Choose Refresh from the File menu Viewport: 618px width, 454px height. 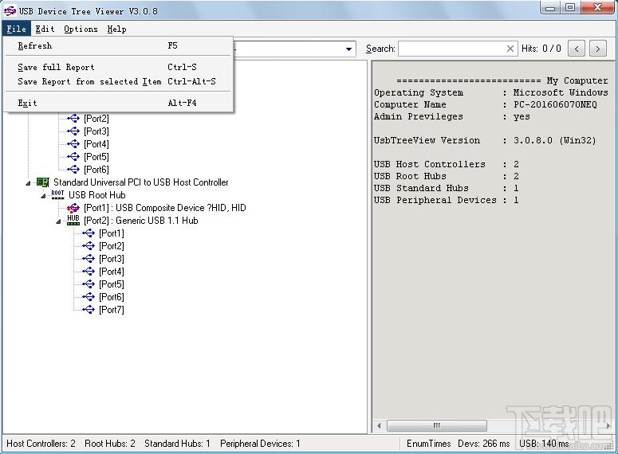click(118, 45)
